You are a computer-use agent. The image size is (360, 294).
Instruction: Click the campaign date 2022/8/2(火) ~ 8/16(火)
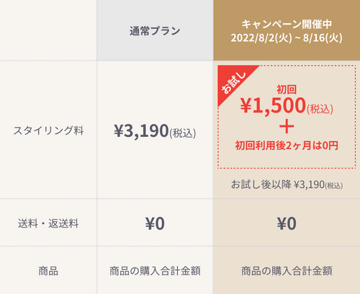pyautogui.click(x=287, y=37)
